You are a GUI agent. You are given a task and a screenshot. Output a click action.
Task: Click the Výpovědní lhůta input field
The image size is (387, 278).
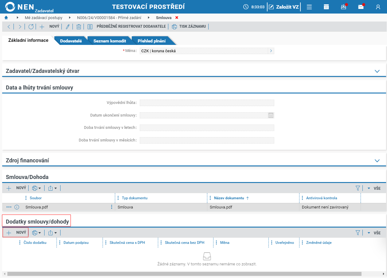207,103
